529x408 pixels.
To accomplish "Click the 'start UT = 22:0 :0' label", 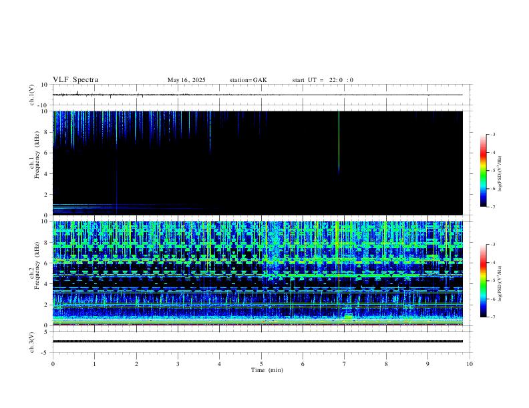I will [323, 80].
